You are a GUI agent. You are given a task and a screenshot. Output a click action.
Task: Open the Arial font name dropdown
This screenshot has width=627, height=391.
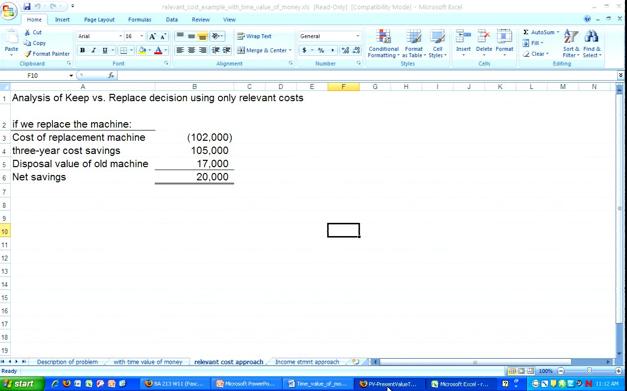(x=121, y=36)
